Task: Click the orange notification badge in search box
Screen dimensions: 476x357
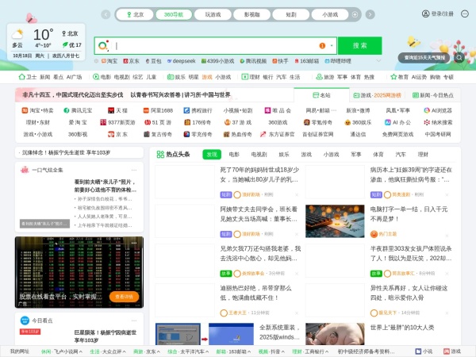Action: coord(322,45)
